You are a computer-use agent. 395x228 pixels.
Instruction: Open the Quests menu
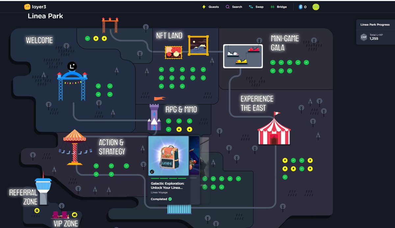pyautogui.click(x=210, y=7)
